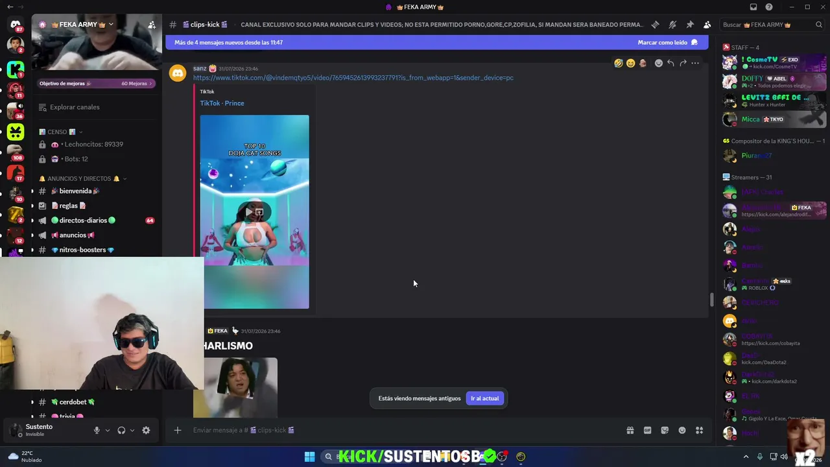Screen dimensions: 830x467
Task: Open the apps launcher icon in message bar
Action: pyautogui.click(x=699, y=430)
